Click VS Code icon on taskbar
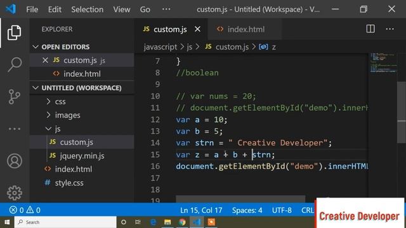This screenshot has height=228, width=406. [197, 222]
